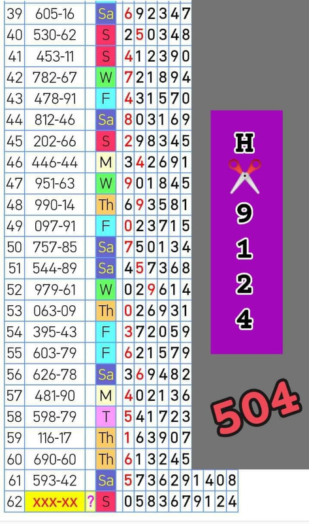The height and width of the screenshot is (524, 309).
Task: Select result 757-85
Action: 55,248
